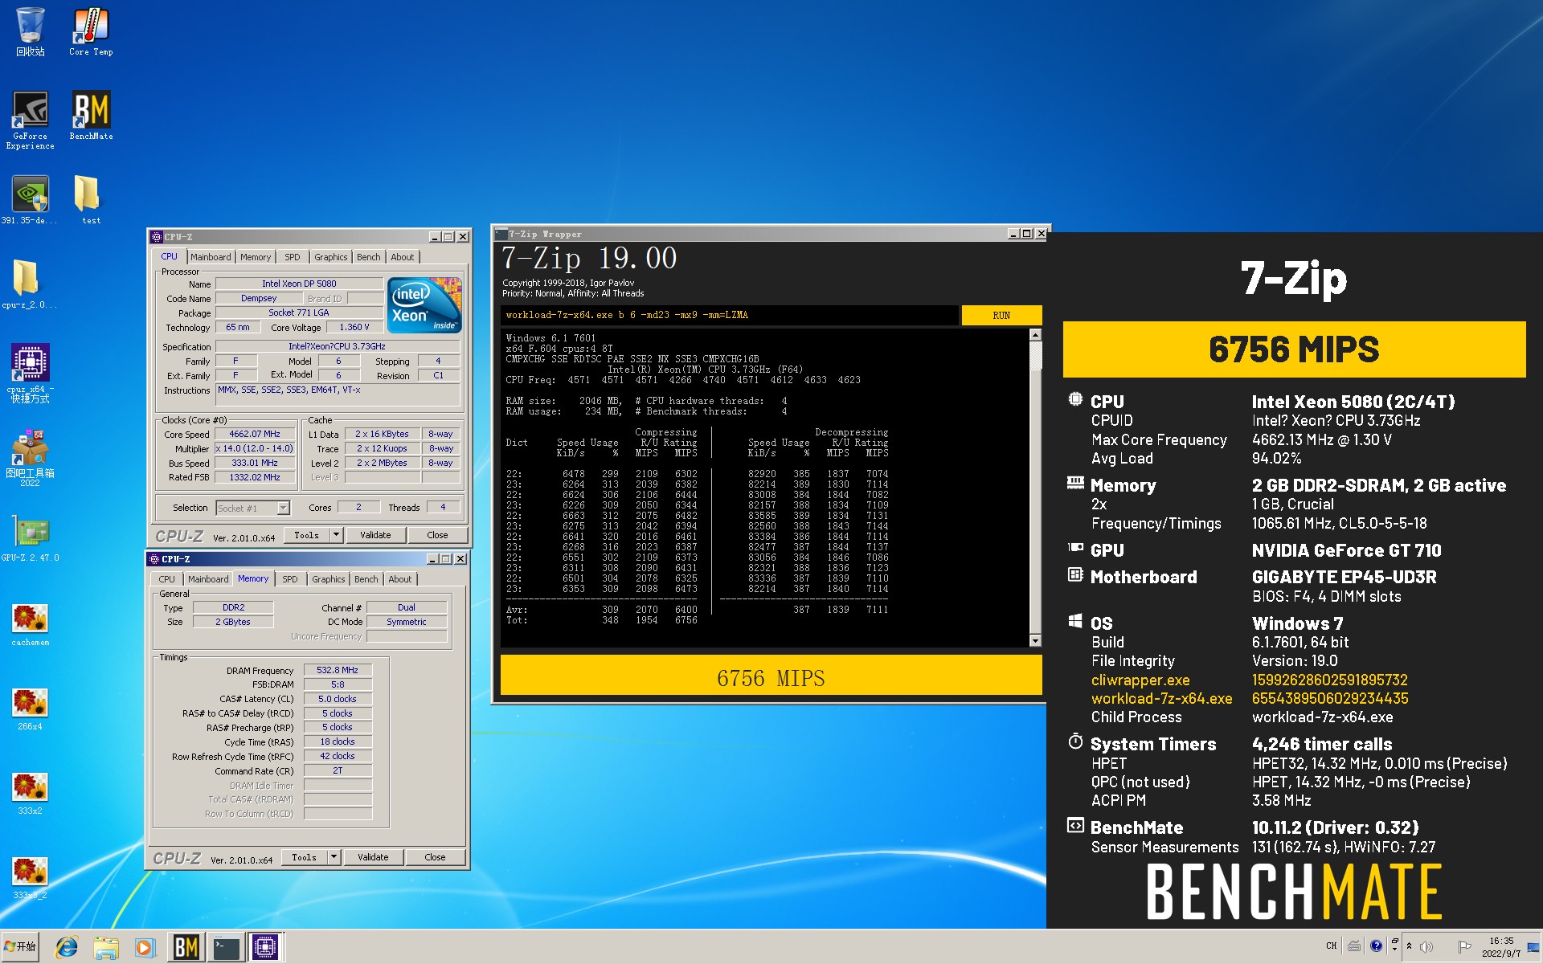Open the BenchMate desktop shortcut

[x=91, y=116]
